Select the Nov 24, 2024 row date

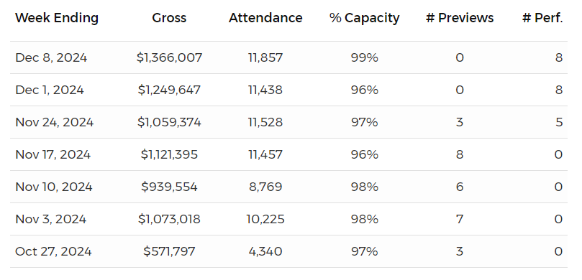tap(55, 122)
